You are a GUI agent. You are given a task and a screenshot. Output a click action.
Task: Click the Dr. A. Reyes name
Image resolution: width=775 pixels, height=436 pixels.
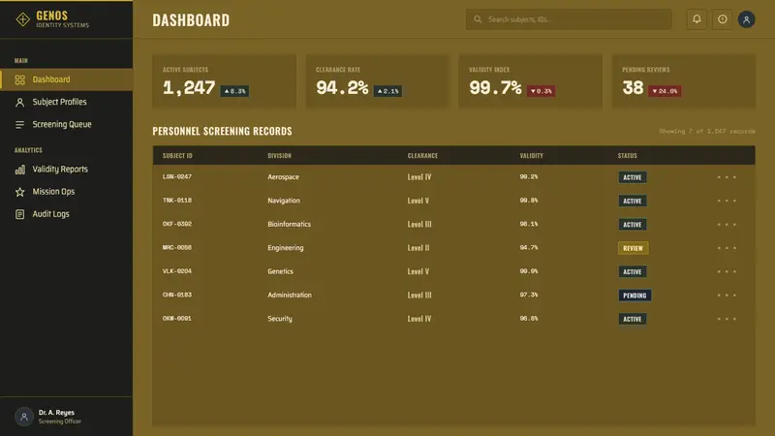click(x=56, y=413)
